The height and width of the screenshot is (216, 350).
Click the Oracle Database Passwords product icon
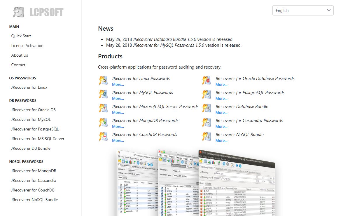(206, 80)
